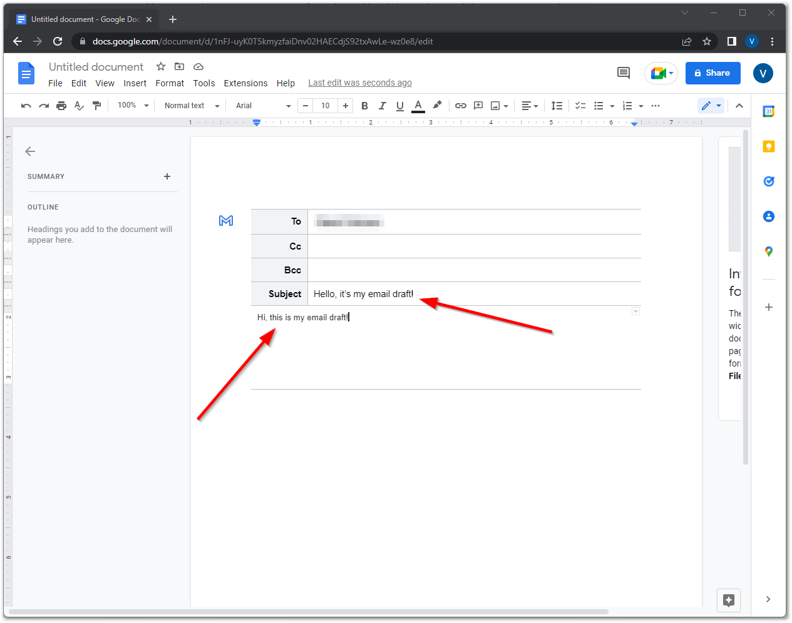The width and height of the screenshot is (792, 623).
Task: Open the Format menu
Action: pyautogui.click(x=170, y=83)
